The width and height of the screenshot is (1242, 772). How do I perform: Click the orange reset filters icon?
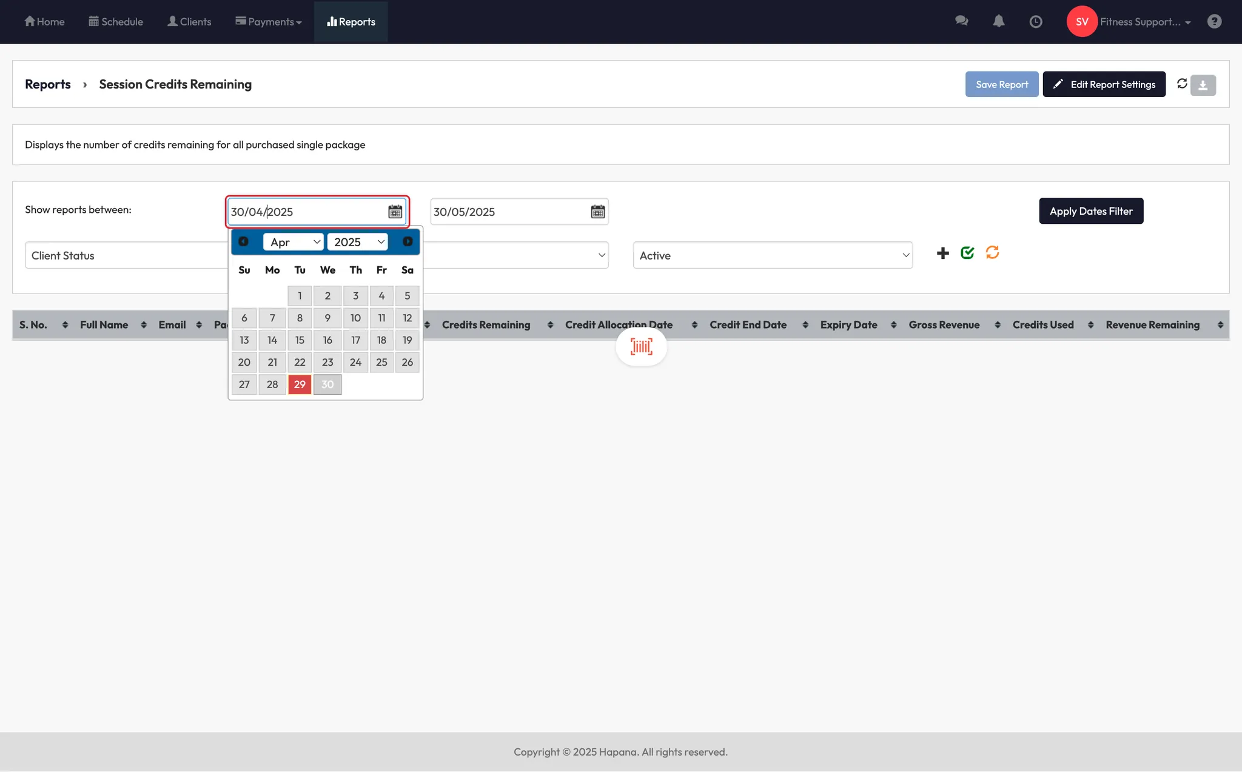pyautogui.click(x=992, y=252)
